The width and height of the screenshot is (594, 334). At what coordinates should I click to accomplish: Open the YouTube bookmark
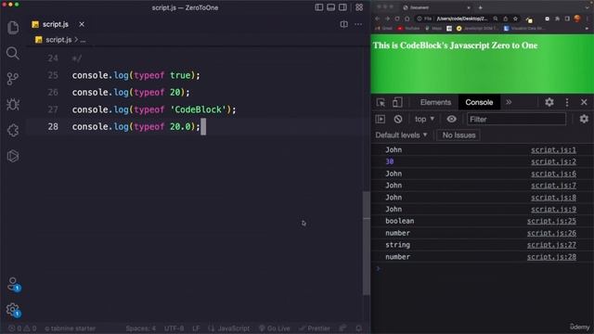[x=408, y=29]
